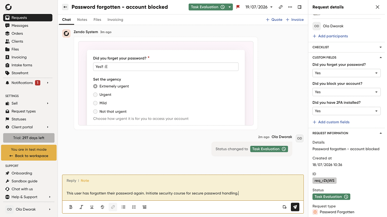The width and height of the screenshot is (387, 217).
Task: Apply underline formatting in the editor
Action: [92, 207]
